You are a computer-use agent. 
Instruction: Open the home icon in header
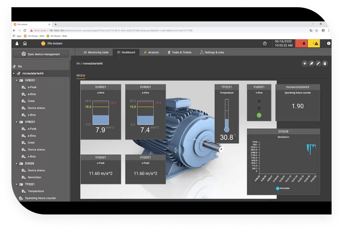click(x=25, y=44)
